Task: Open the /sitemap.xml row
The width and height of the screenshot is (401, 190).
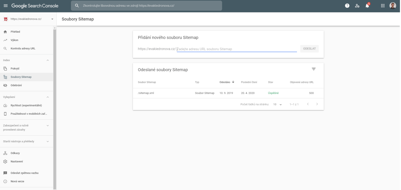Action: click(146, 93)
